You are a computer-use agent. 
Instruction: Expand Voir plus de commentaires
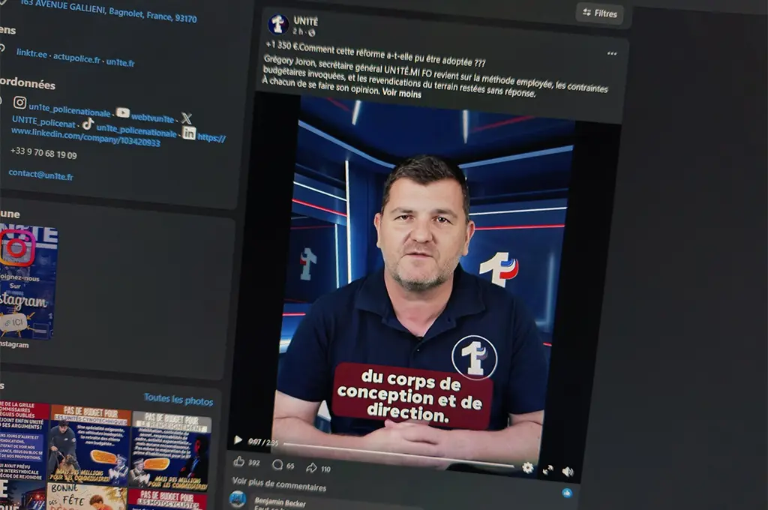click(279, 484)
